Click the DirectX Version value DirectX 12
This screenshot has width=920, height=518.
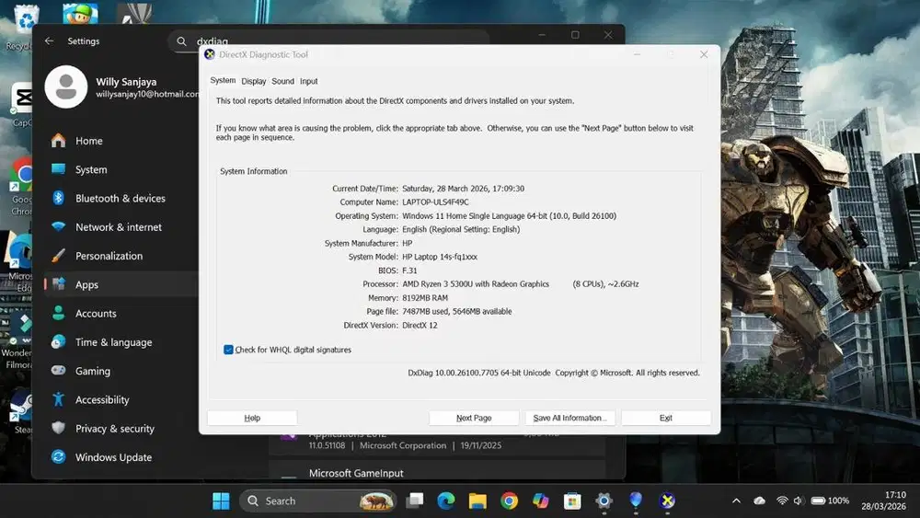[420, 325]
